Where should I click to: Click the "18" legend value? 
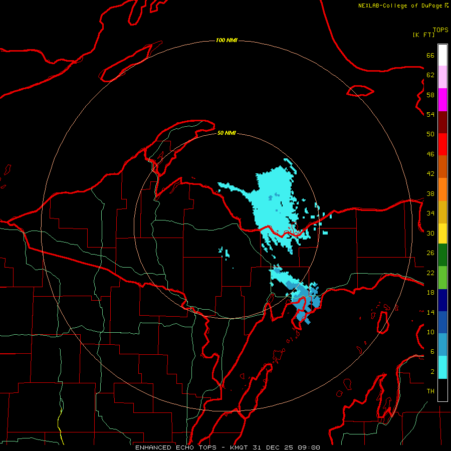(430, 293)
